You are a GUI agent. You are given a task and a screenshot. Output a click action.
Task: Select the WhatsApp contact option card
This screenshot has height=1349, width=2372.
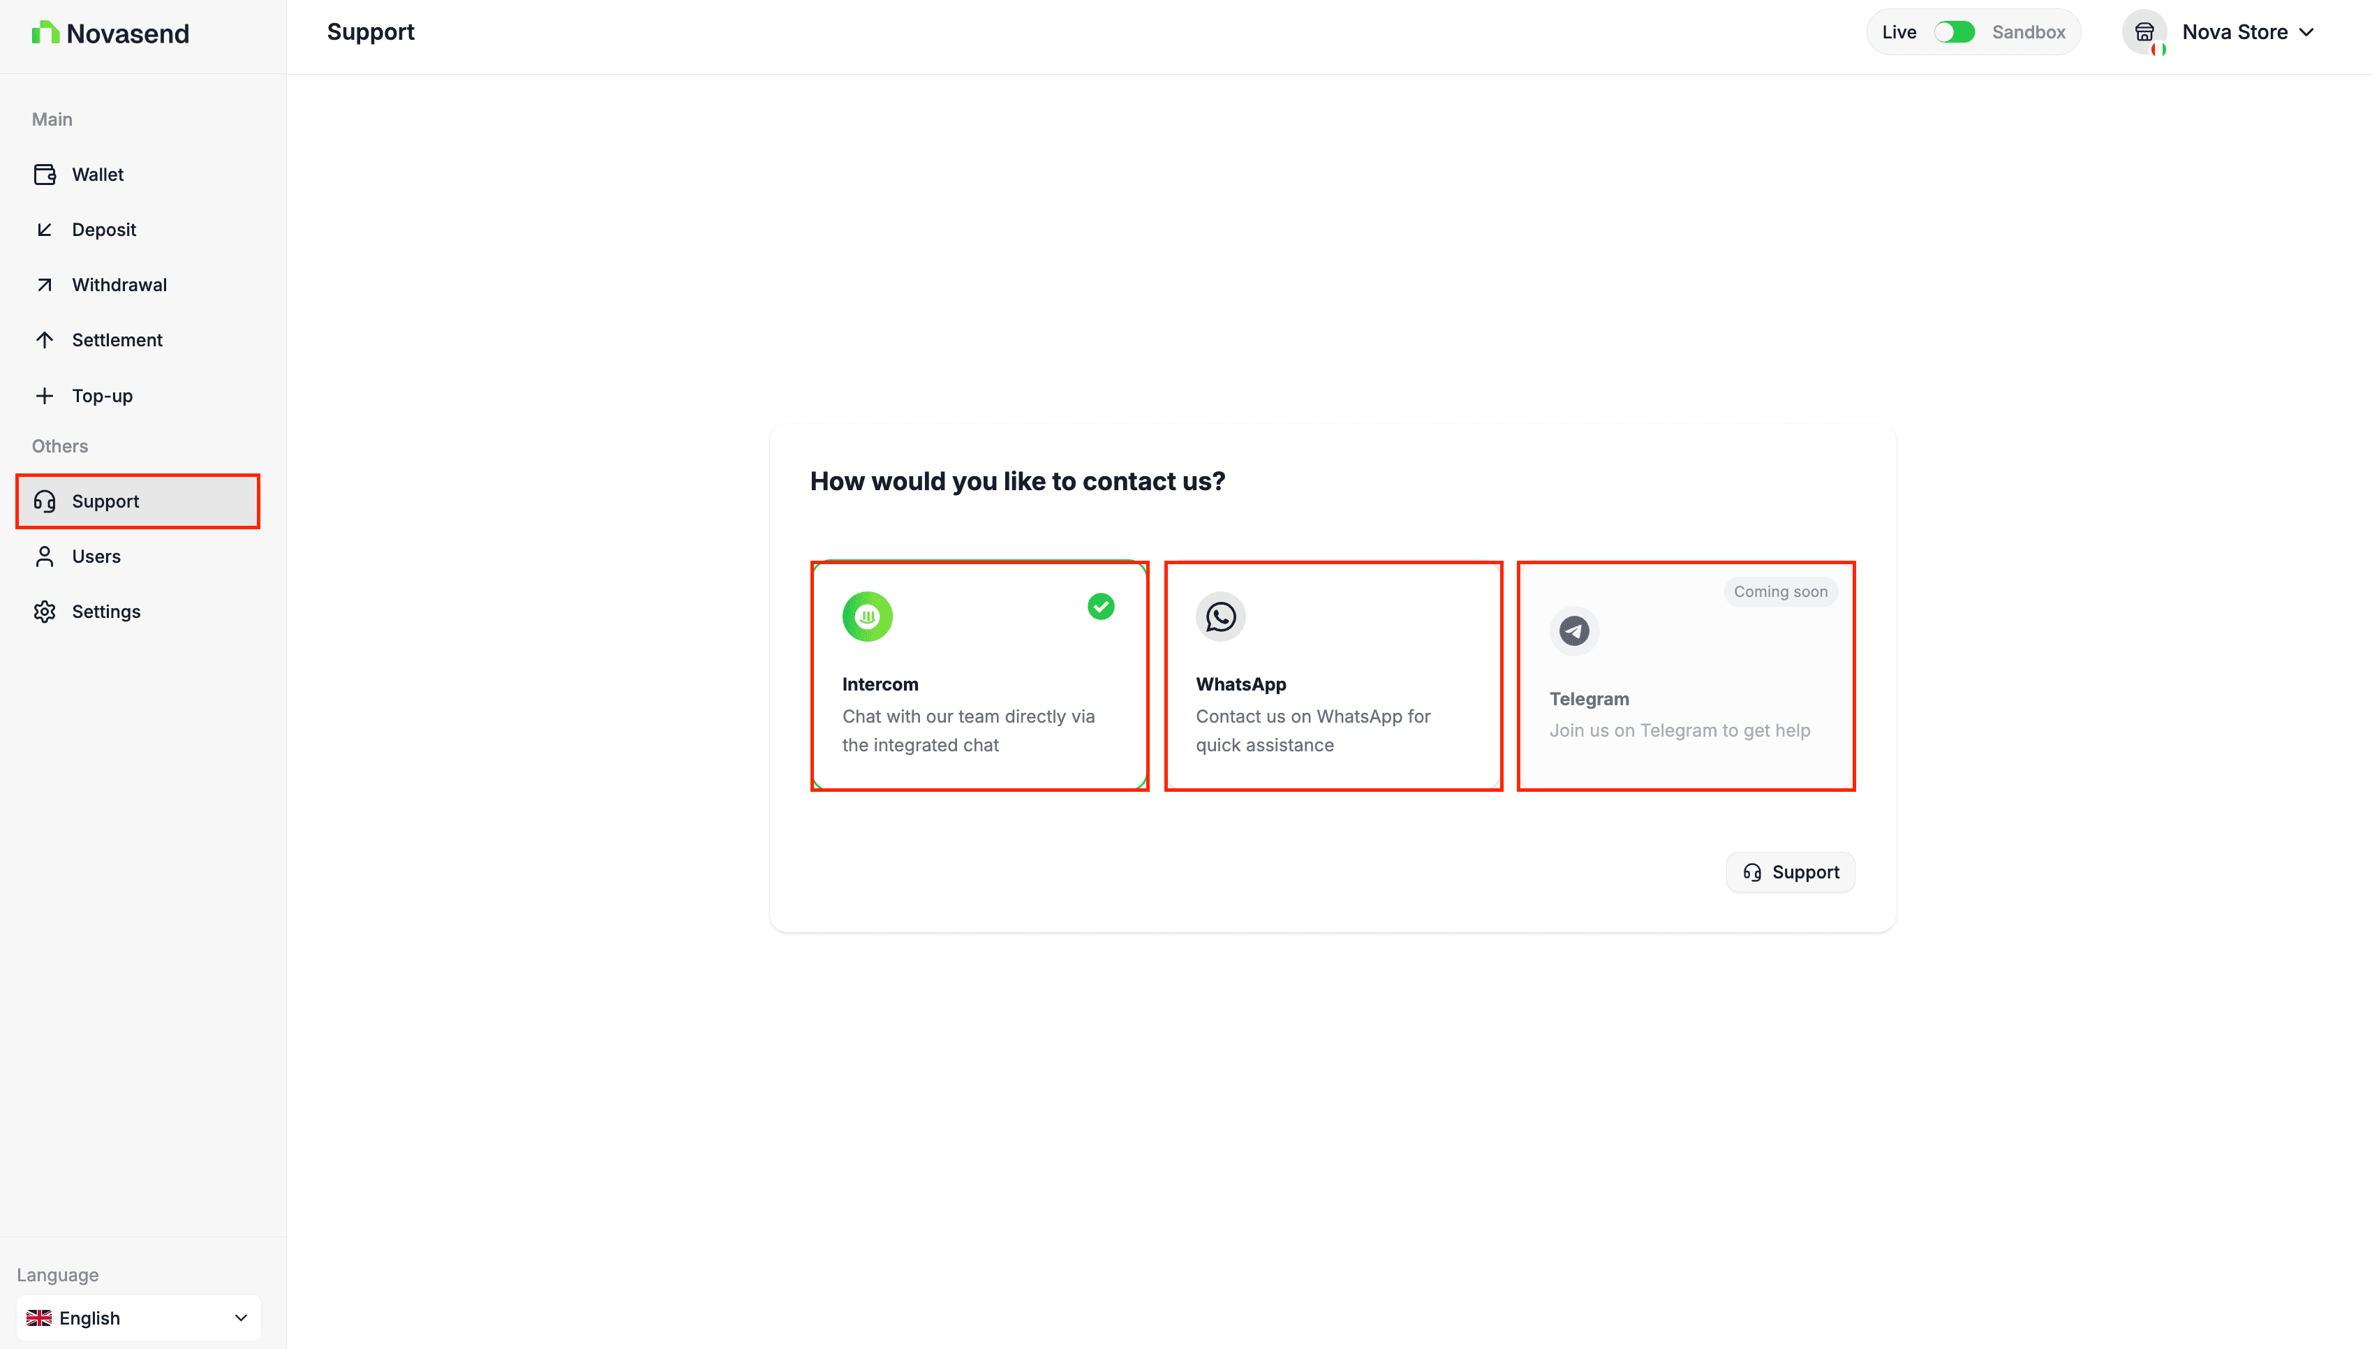pos(1333,675)
